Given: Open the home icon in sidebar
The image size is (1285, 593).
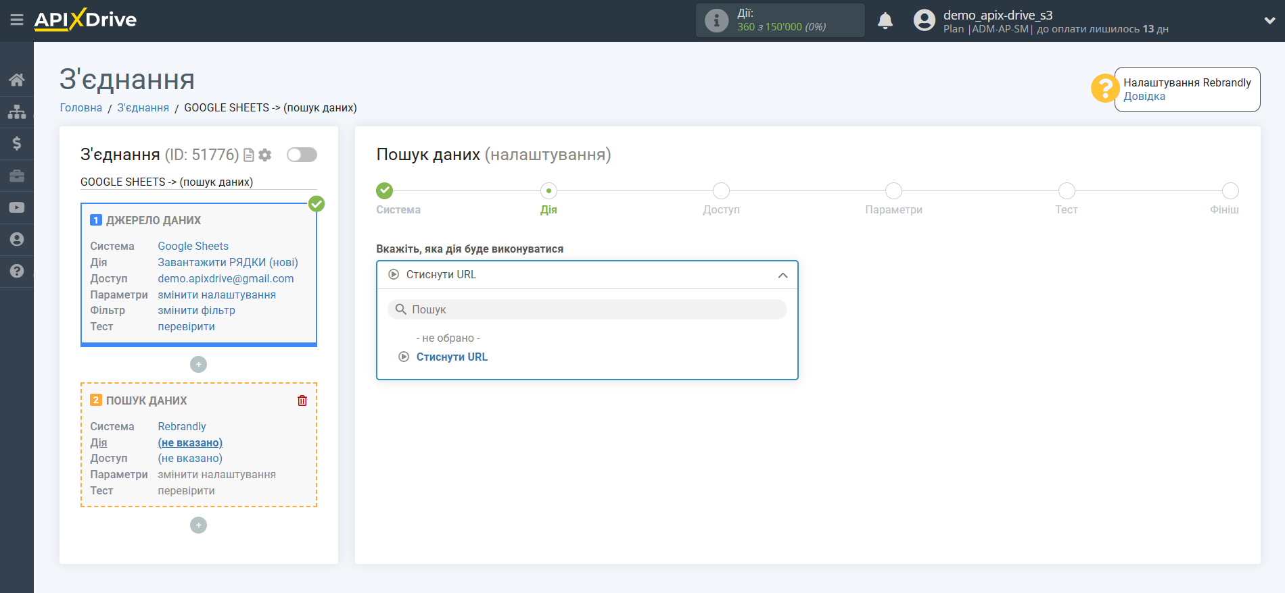Looking at the screenshot, I should (x=17, y=80).
